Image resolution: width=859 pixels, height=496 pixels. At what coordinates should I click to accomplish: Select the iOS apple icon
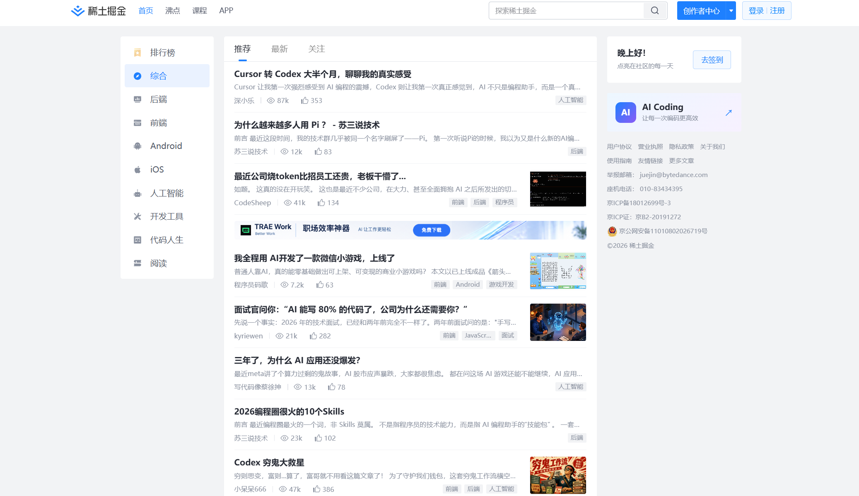click(x=138, y=170)
